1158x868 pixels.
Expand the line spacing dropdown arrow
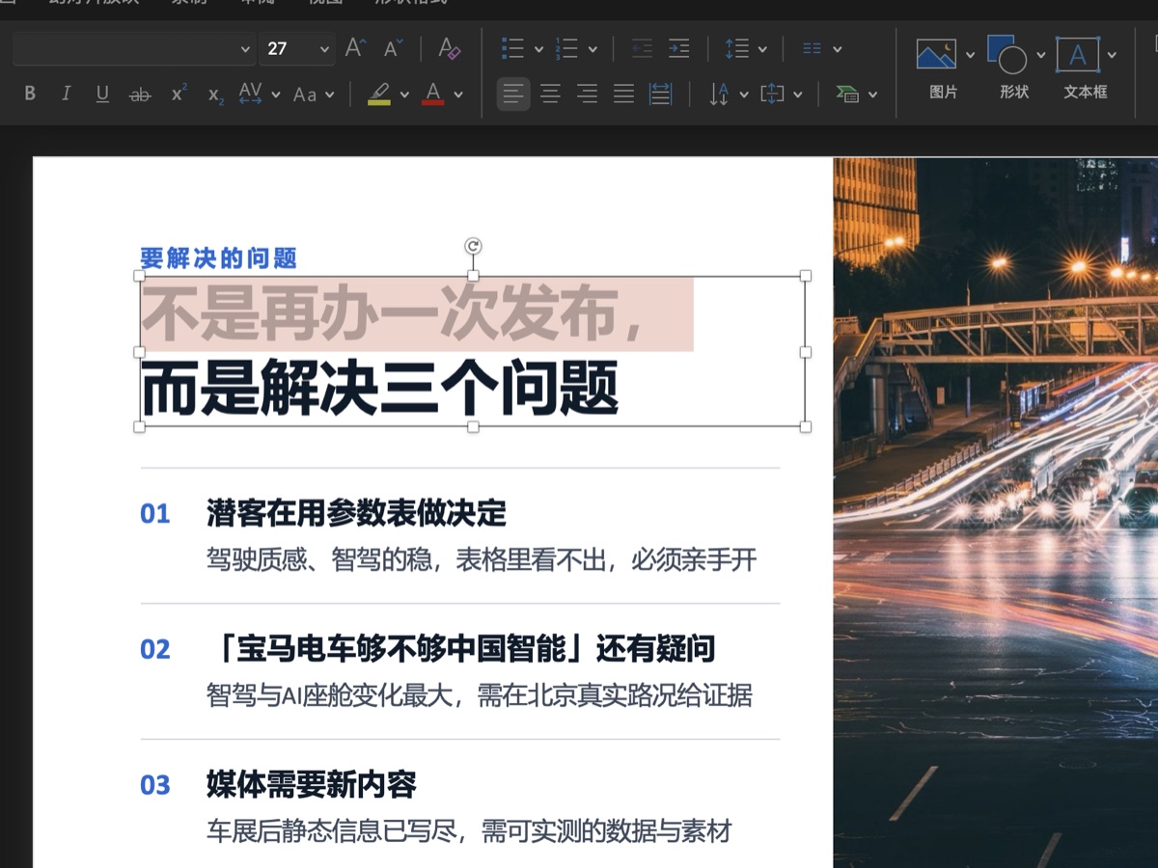pyautogui.click(x=762, y=49)
